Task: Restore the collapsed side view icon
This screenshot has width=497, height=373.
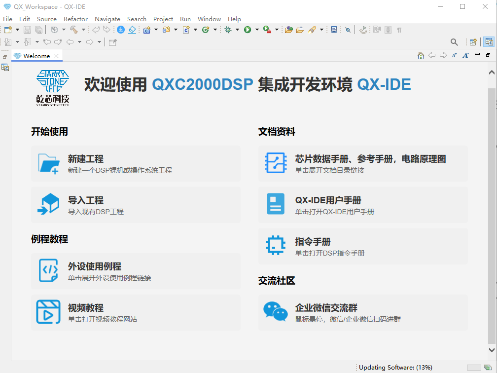Action: (5, 57)
